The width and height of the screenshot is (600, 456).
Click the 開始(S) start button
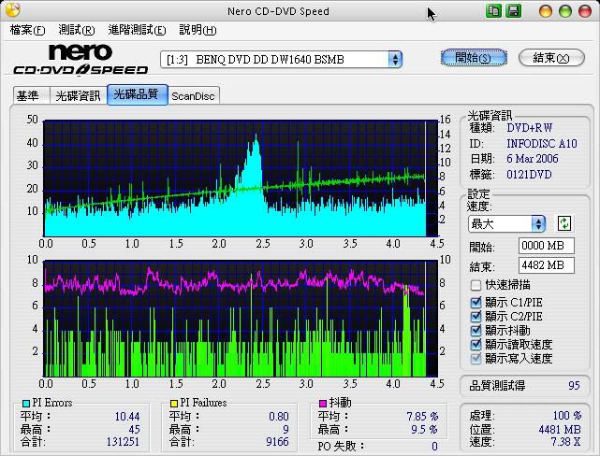(x=474, y=58)
